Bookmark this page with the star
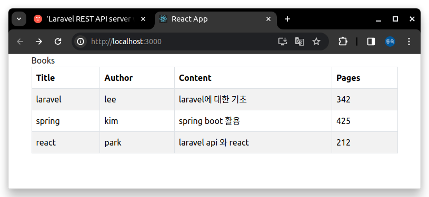Image resolution: width=429 pixels, height=197 pixels. [316, 42]
